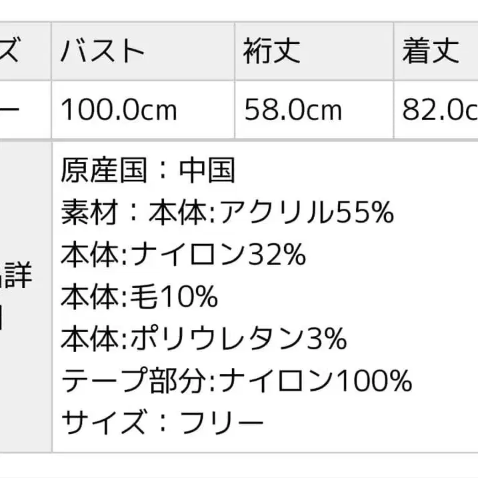478x478 pixels.
Task: Click the バスト column header
Action: (103, 51)
